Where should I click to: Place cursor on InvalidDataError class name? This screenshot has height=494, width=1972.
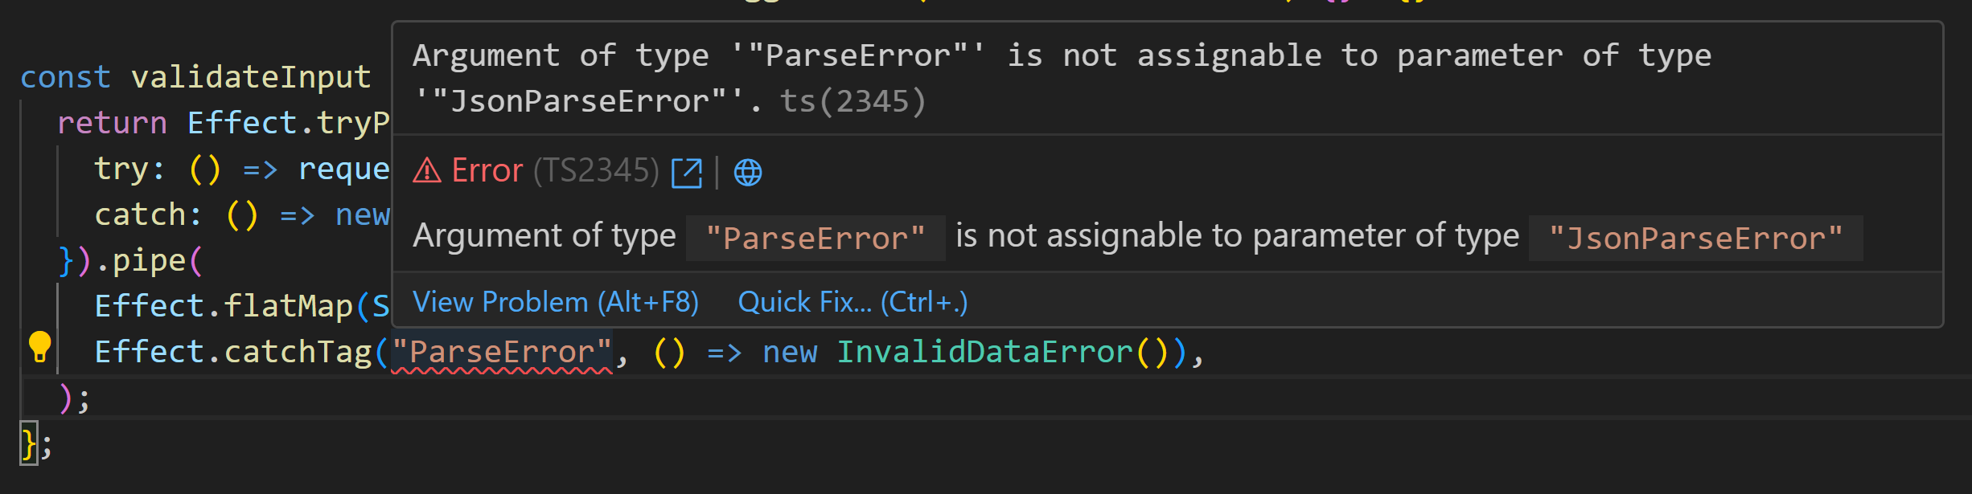(x=984, y=353)
